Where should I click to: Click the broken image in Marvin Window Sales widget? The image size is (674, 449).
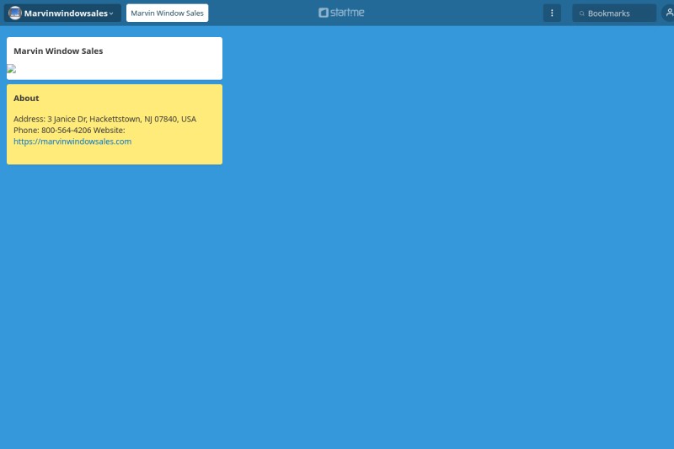pos(12,69)
